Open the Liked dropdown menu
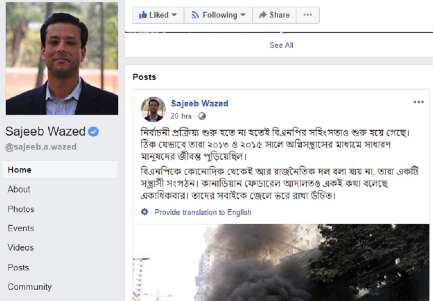Image resolution: width=433 pixels, height=301 pixels. (x=174, y=15)
